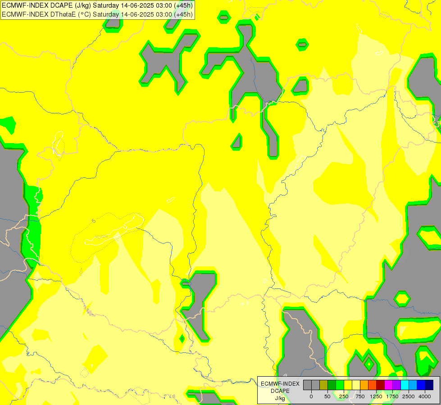Click the legend tick label 50
The width and height of the screenshot is (441, 405).
click(x=327, y=396)
